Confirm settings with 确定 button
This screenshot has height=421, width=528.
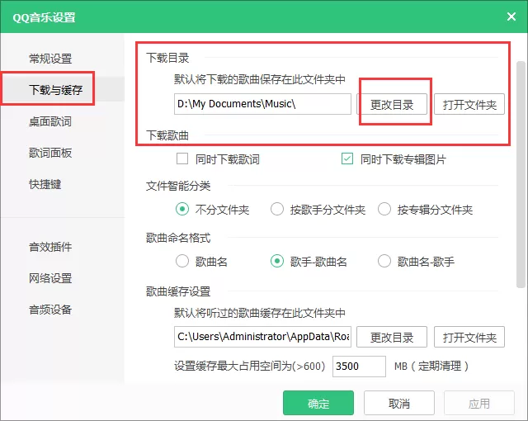[x=318, y=403]
